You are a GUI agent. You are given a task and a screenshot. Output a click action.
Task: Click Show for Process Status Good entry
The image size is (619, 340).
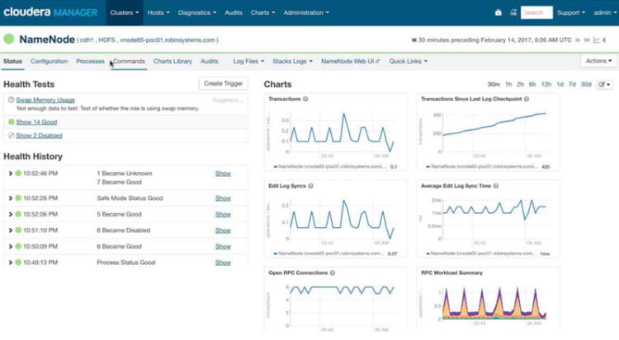click(223, 263)
